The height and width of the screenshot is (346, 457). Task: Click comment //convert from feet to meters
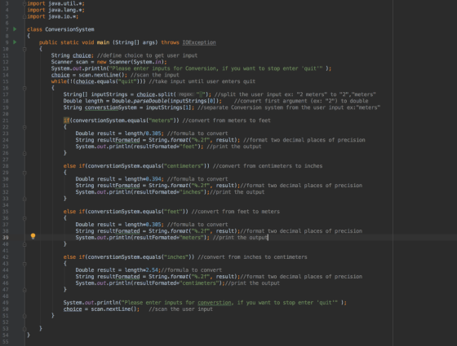[236, 212]
